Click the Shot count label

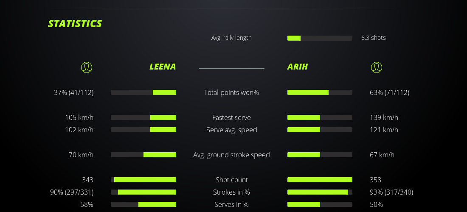click(x=231, y=180)
